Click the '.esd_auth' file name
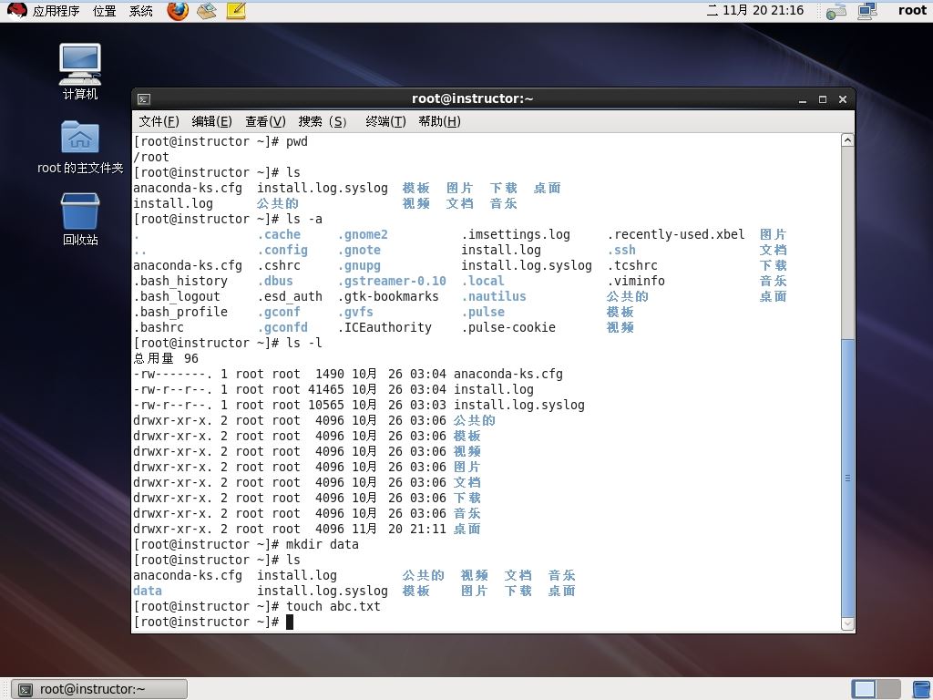The width and height of the screenshot is (933, 700). 290,296
